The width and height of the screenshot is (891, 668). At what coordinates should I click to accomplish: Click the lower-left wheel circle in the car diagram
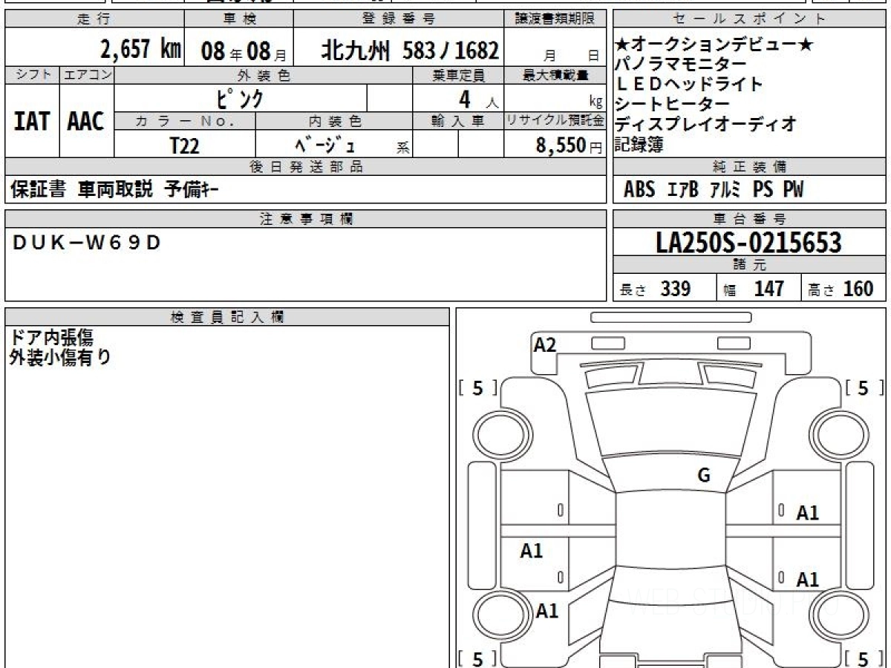(499, 615)
